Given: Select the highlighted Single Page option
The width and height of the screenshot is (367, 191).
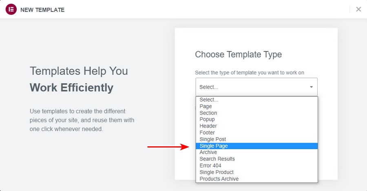Looking at the screenshot, I should pos(213,146).
